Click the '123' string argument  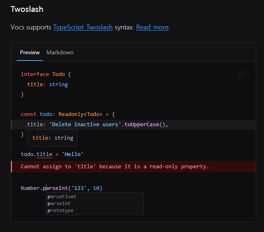[79, 188]
